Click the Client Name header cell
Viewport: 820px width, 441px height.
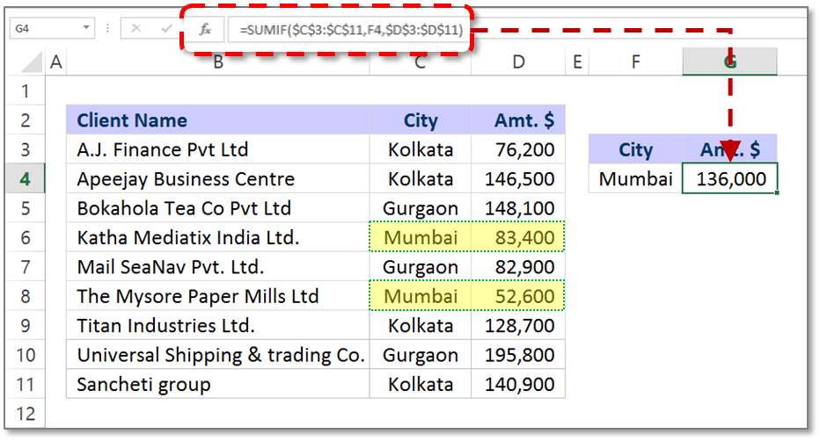(x=217, y=120)
